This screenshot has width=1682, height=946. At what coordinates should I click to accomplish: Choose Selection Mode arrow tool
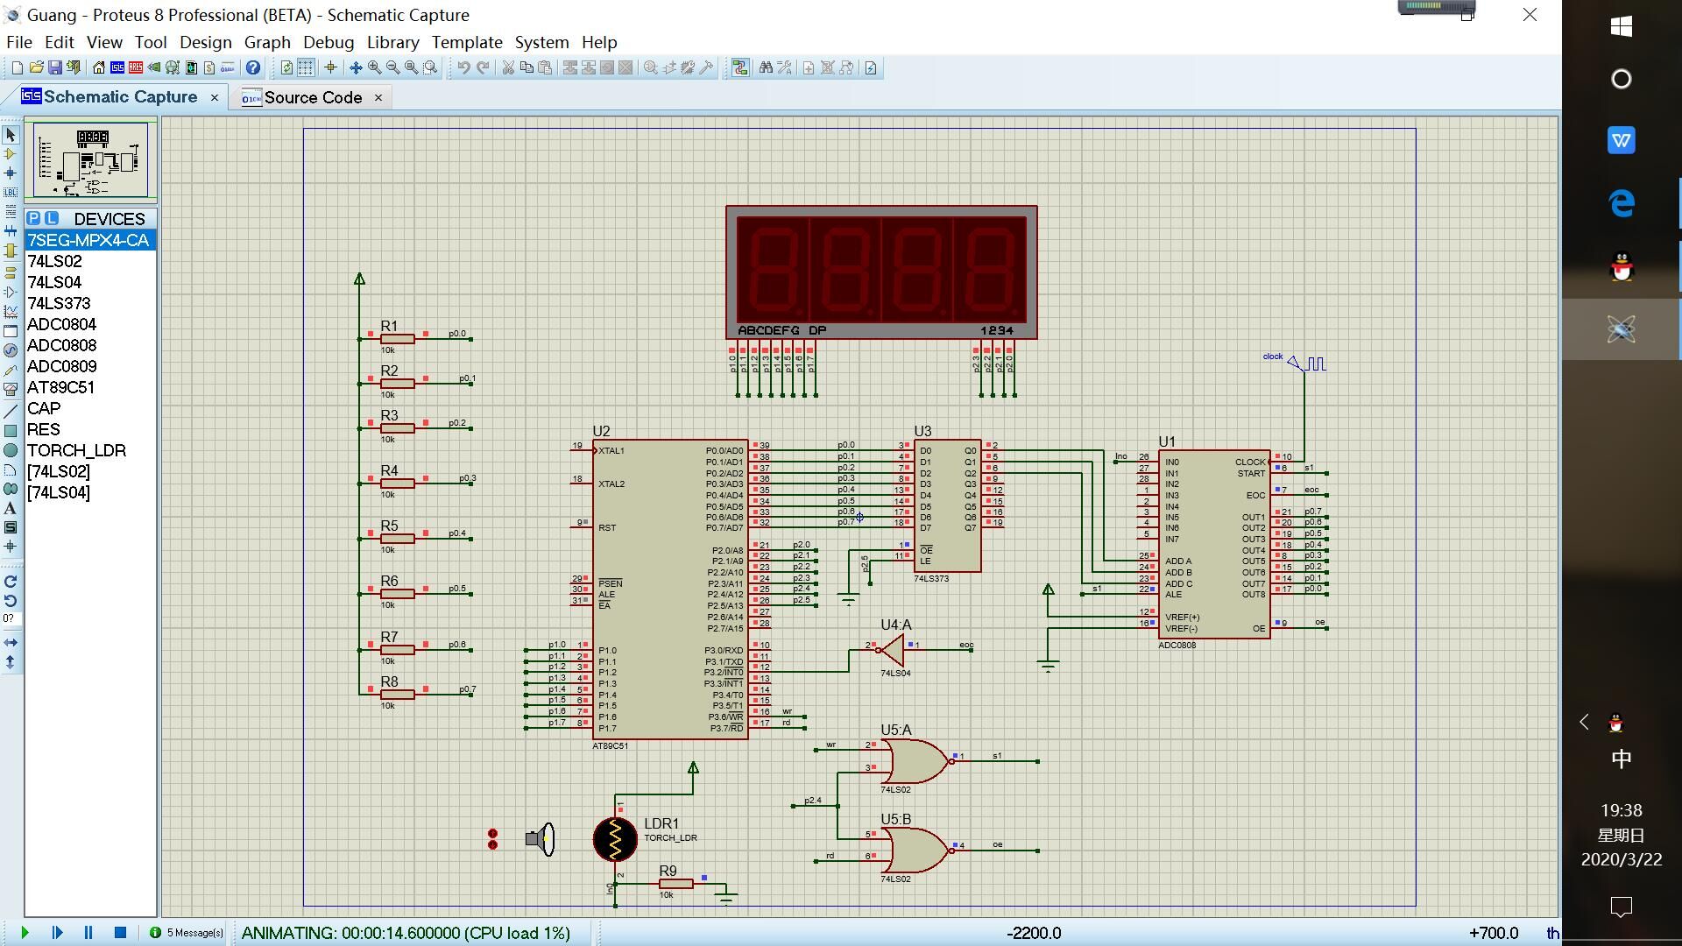[x=11, y=135]
